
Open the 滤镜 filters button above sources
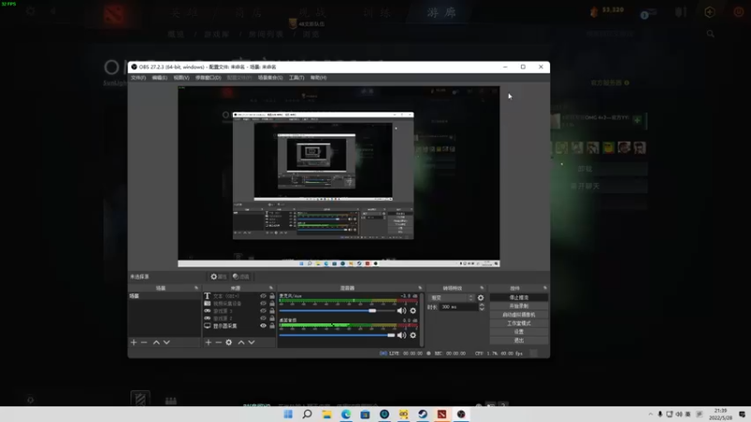click(241, 277)
